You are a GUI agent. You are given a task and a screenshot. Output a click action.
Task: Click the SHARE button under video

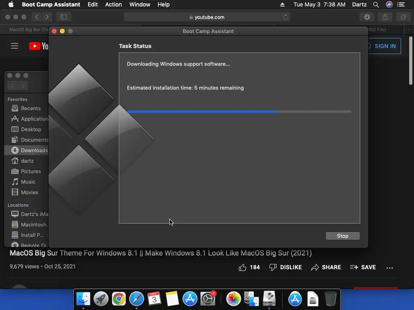coord(326,267)
